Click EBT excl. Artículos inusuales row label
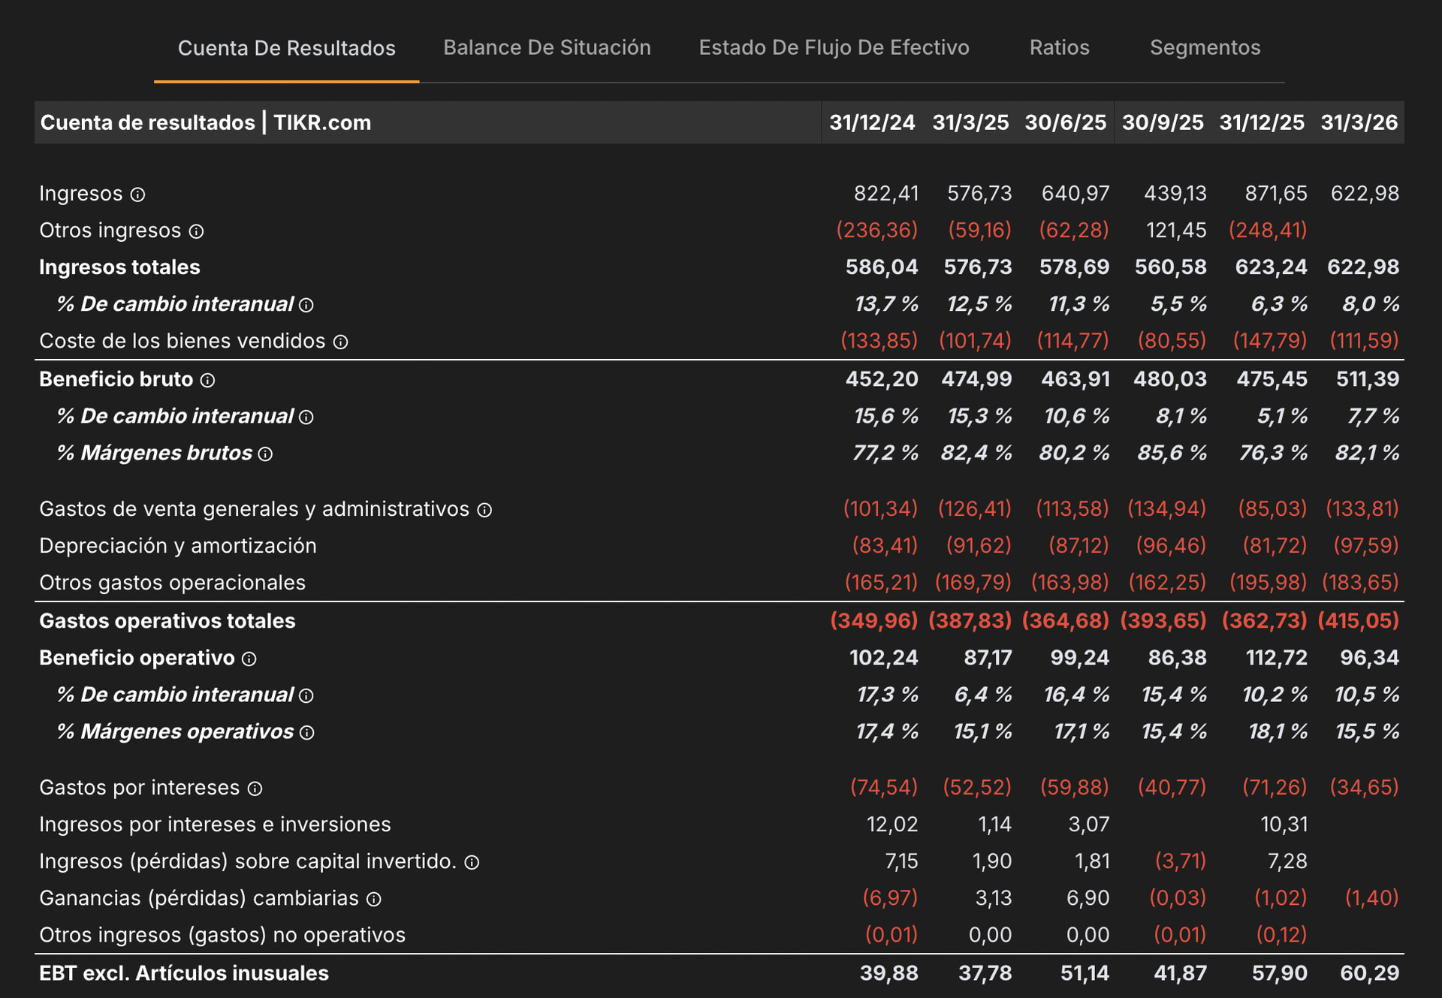The height and width of the screenshot is (998, 1442). (x=184, y=973)
